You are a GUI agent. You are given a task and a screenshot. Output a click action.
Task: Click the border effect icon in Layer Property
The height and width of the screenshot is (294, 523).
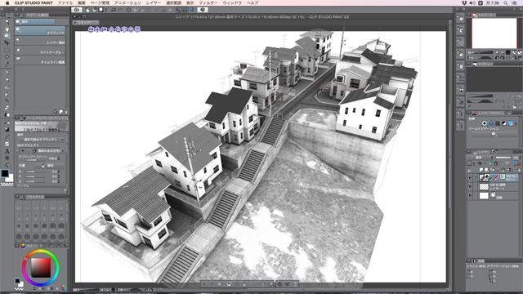click(x=485, y=123)
